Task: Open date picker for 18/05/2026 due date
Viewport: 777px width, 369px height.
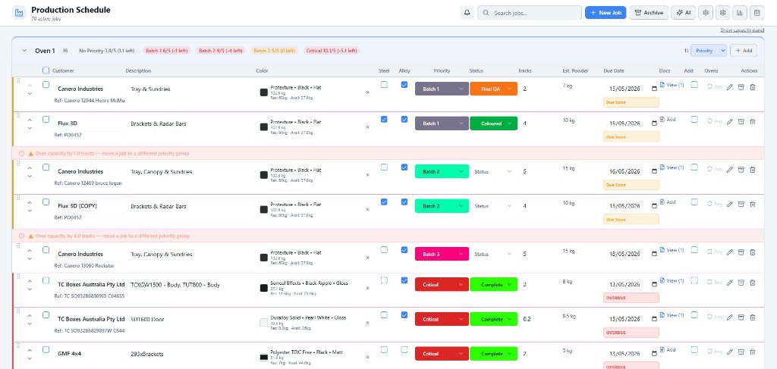Action: pyautogui.click(x=654, y=255)
